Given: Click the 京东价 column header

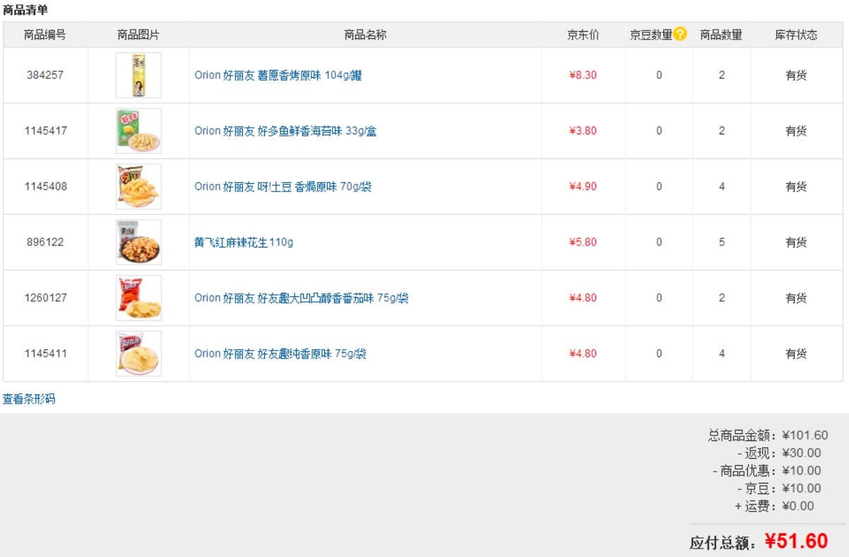Looking at the screenshot, I should coord(583,35).
